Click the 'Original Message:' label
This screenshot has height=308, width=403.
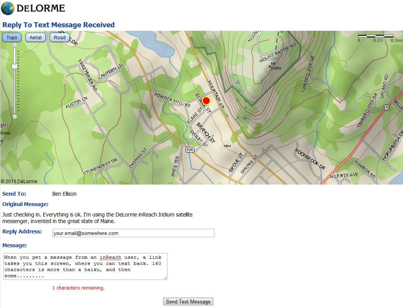coord(25,204)
